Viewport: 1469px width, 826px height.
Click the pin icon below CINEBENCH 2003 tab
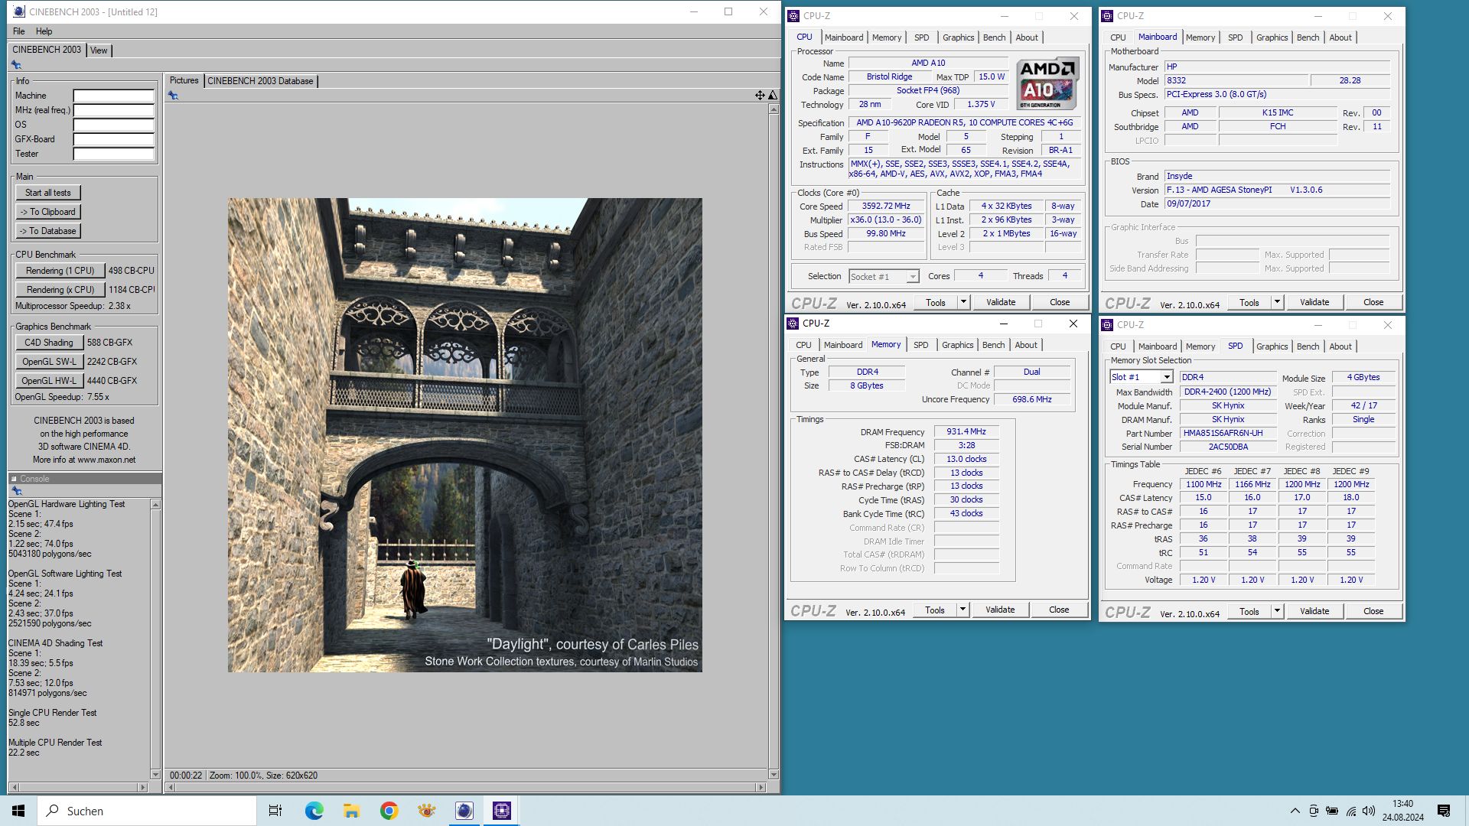[x=16, y=65]
